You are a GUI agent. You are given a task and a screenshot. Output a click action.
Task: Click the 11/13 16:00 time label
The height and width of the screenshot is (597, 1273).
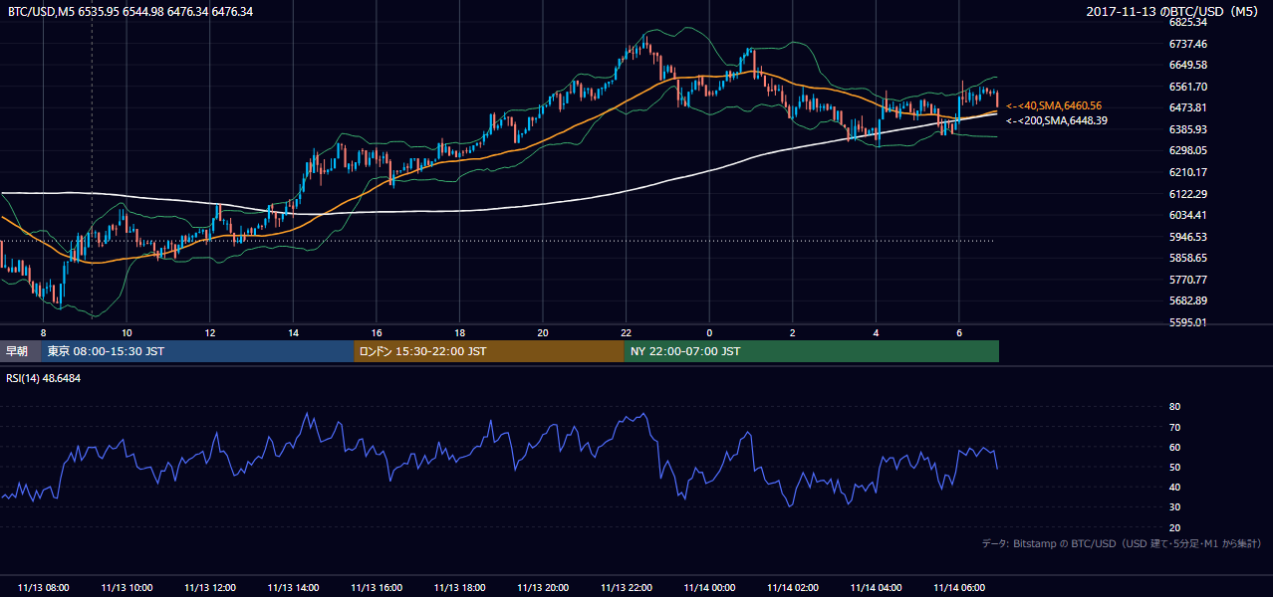tap(377, 588)
